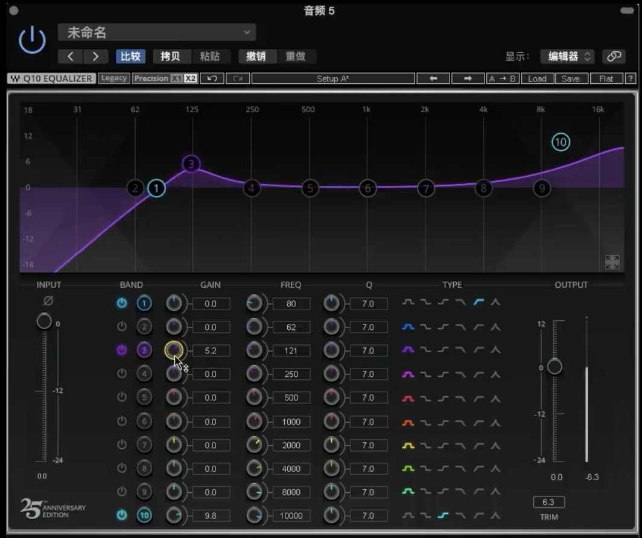Select high-pass filter type for band 1
642x538 pixels.
[478, 302]
